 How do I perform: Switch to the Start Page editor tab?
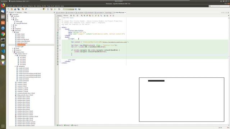[109, 13]
